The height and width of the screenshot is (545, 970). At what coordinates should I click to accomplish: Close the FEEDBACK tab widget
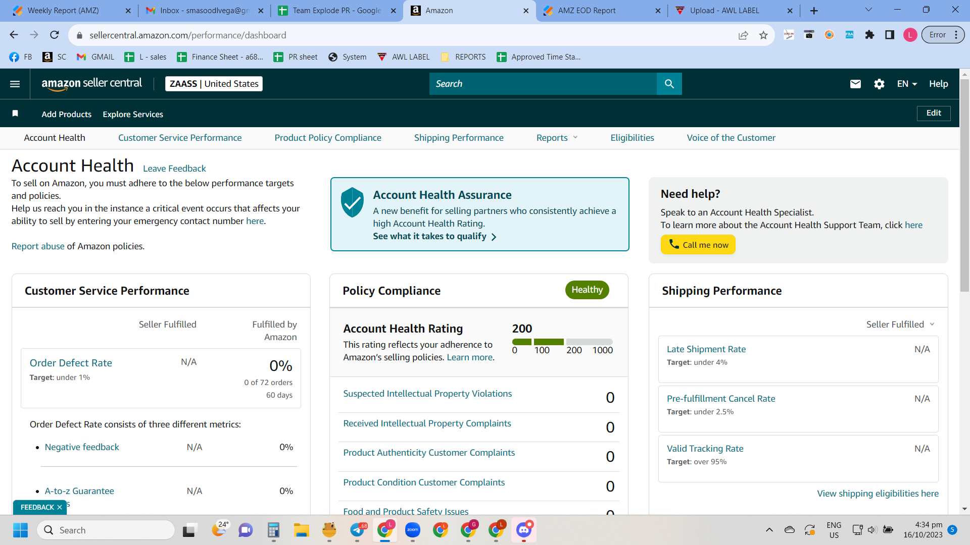coord(60,507)
